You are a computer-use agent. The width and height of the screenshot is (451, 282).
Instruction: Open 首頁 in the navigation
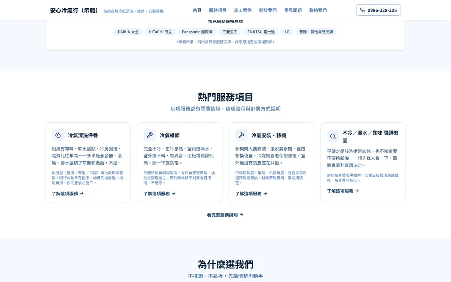pyautogui.click(x=197, y=10)
